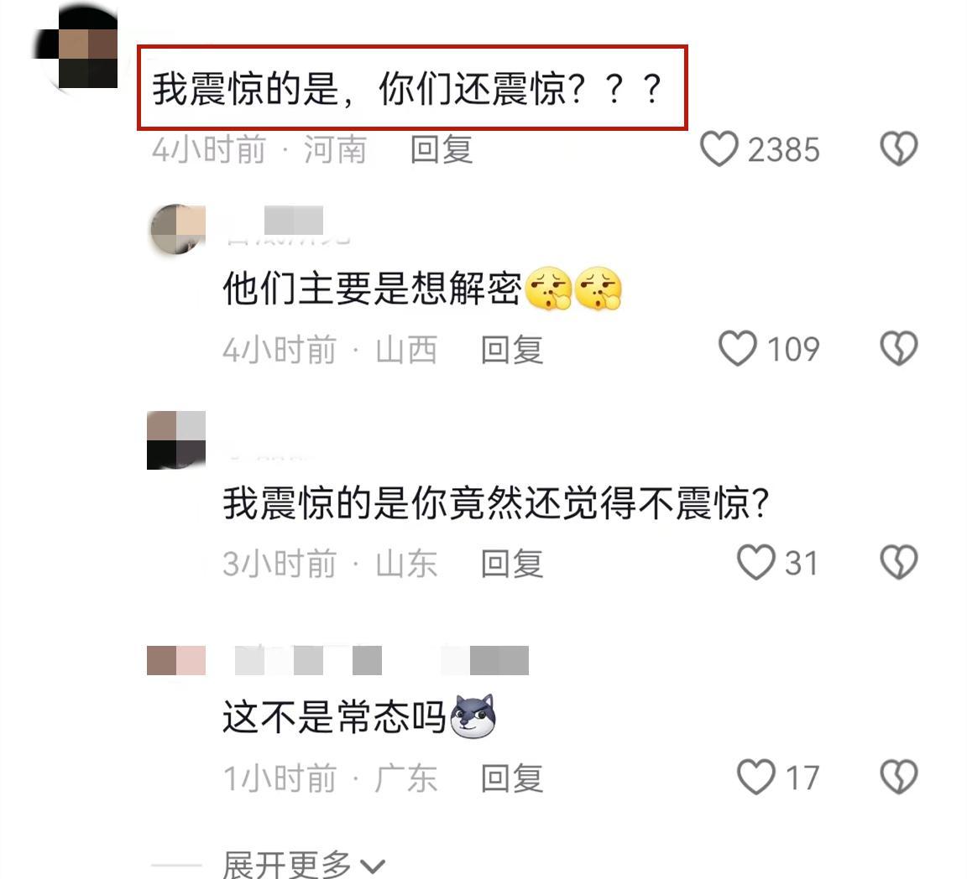The width and height of the screenshot is (967, 879).
Task: Dislike the 广东 reply
Action: coord(898,778)
